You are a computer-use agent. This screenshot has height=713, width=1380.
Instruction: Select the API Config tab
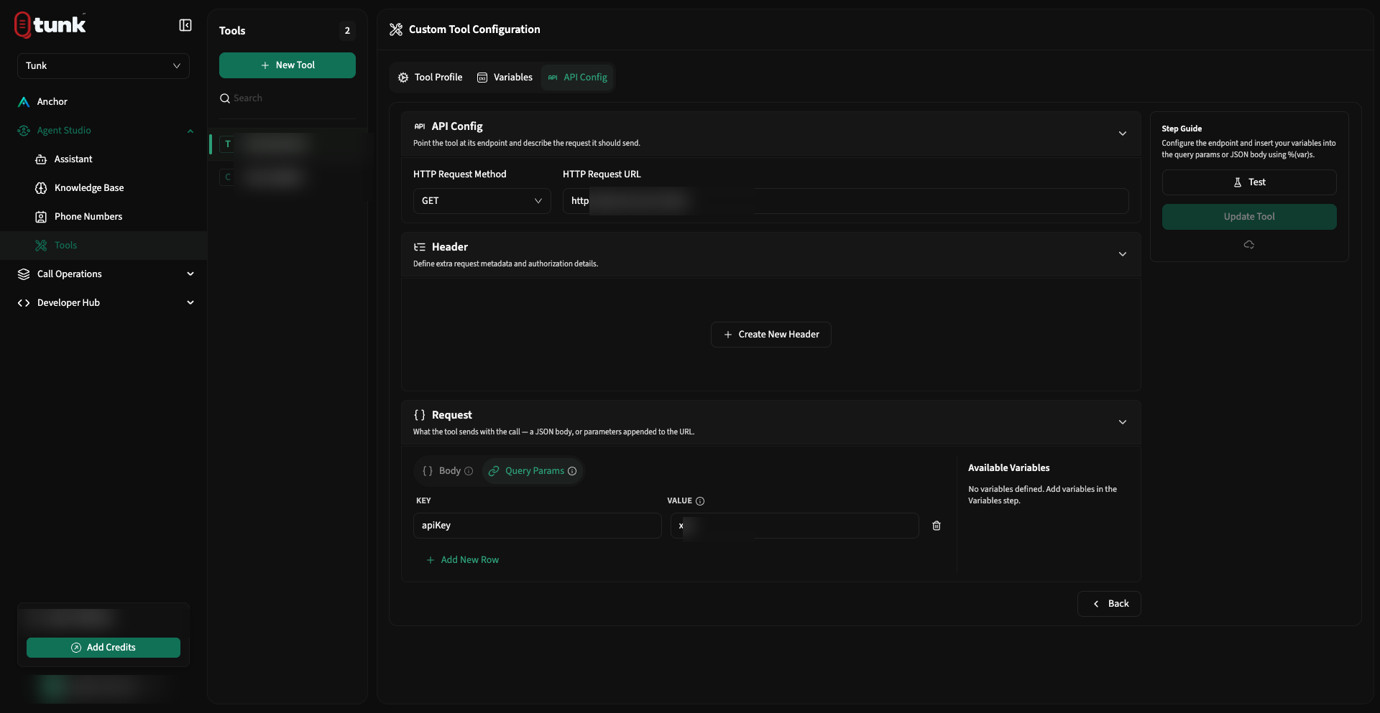coord(578,78)
